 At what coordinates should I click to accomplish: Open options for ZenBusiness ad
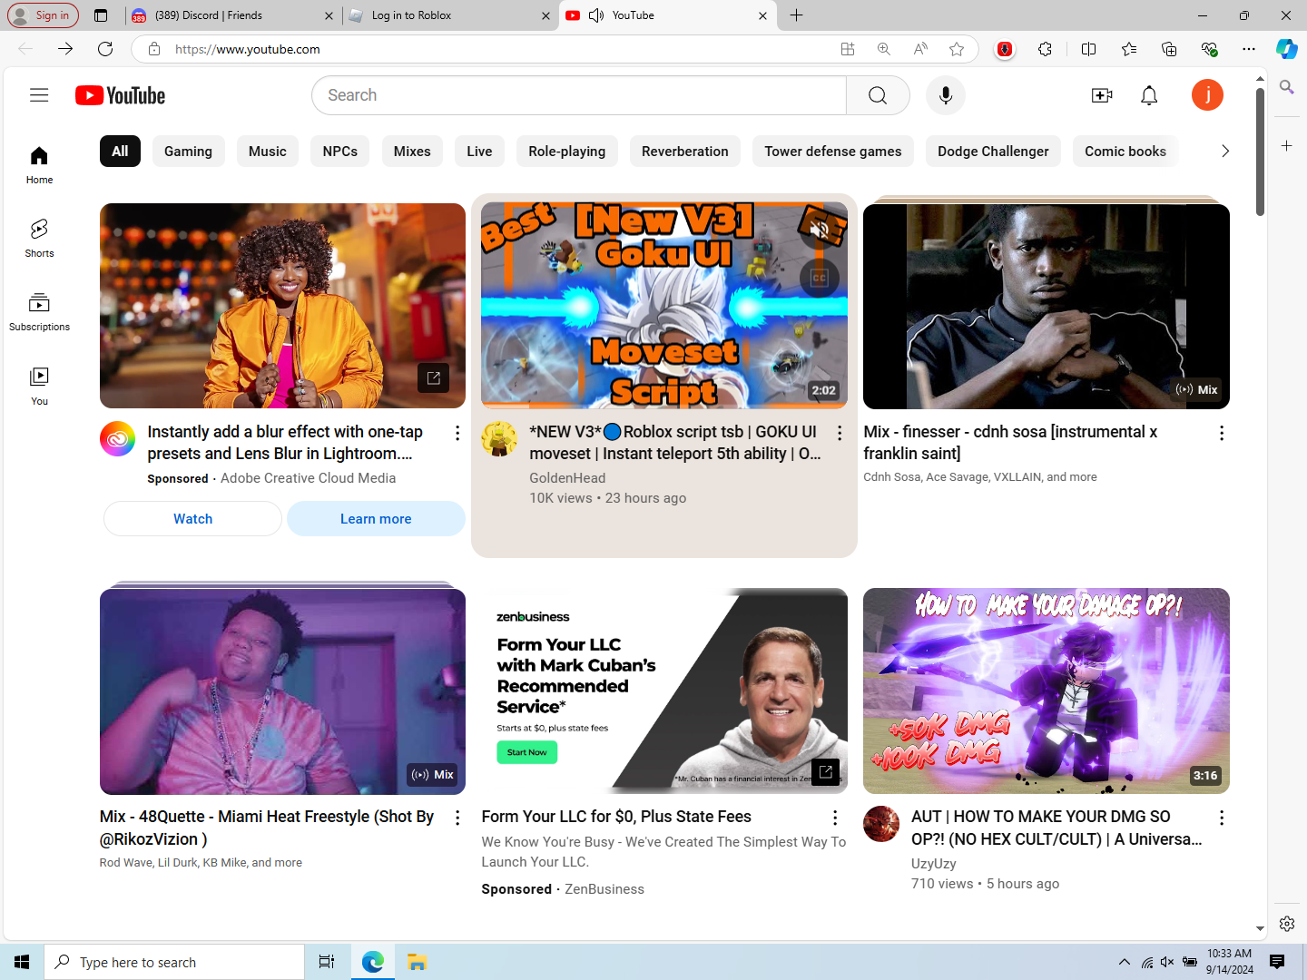point(835,818)
